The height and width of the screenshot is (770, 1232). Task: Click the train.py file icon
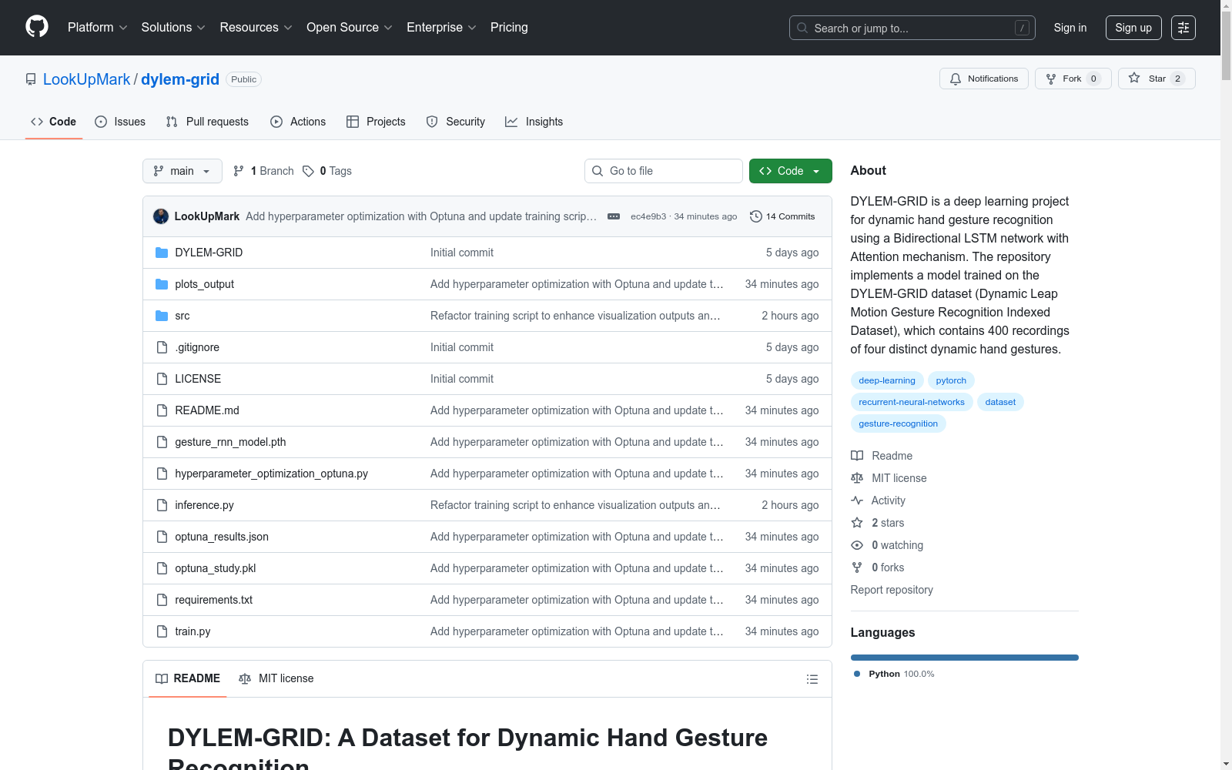pyautogui.click(x=162, y=631)
